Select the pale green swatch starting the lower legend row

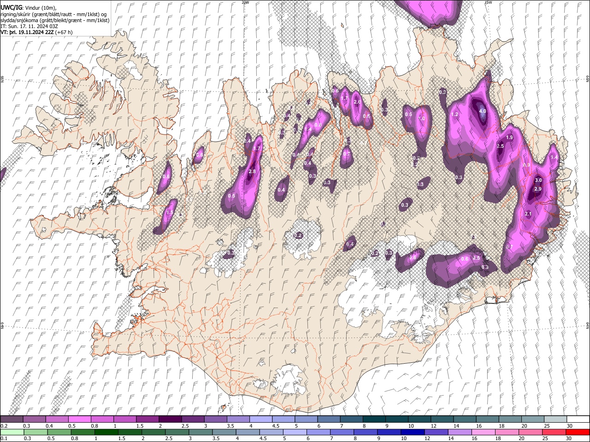[x=12, y=432]
